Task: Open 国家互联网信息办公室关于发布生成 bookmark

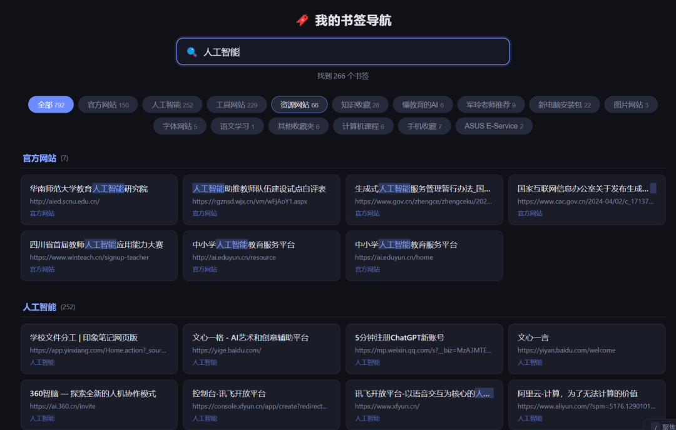Action: pos(586,200)
